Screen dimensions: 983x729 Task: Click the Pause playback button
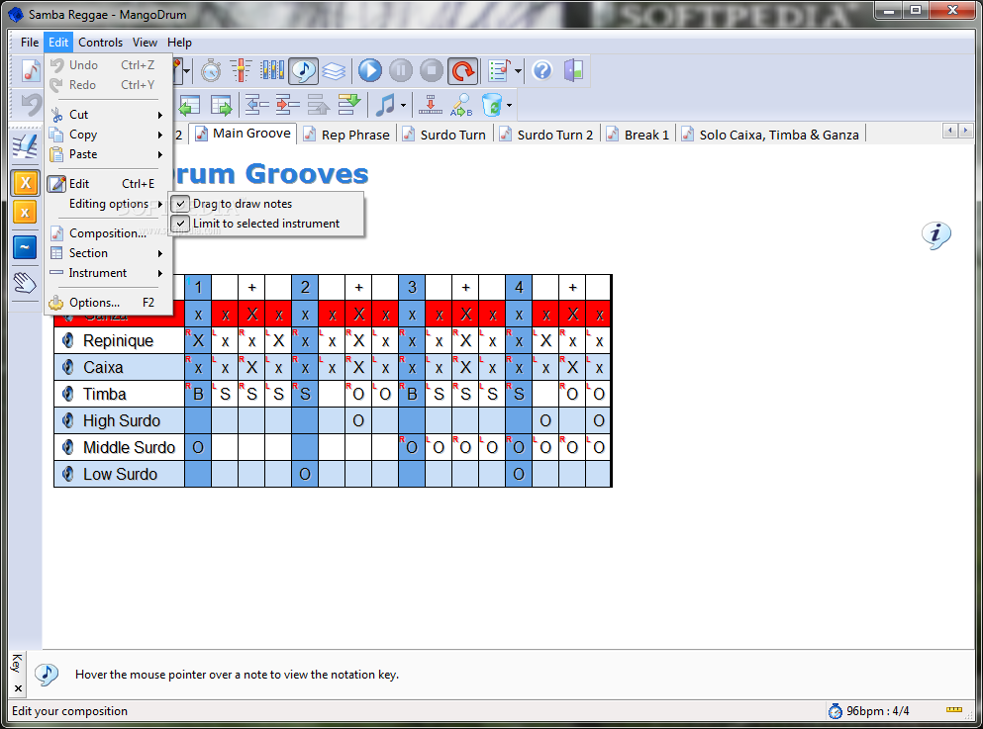[x=401, y=70]
